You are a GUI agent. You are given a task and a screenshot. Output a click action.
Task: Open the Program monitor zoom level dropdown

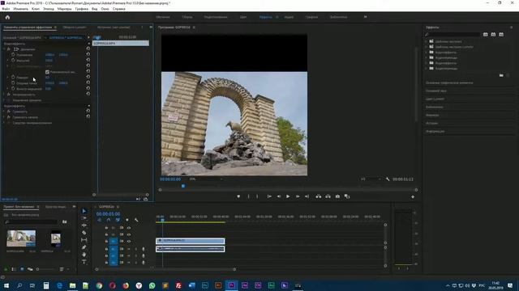tap(205, 179)
